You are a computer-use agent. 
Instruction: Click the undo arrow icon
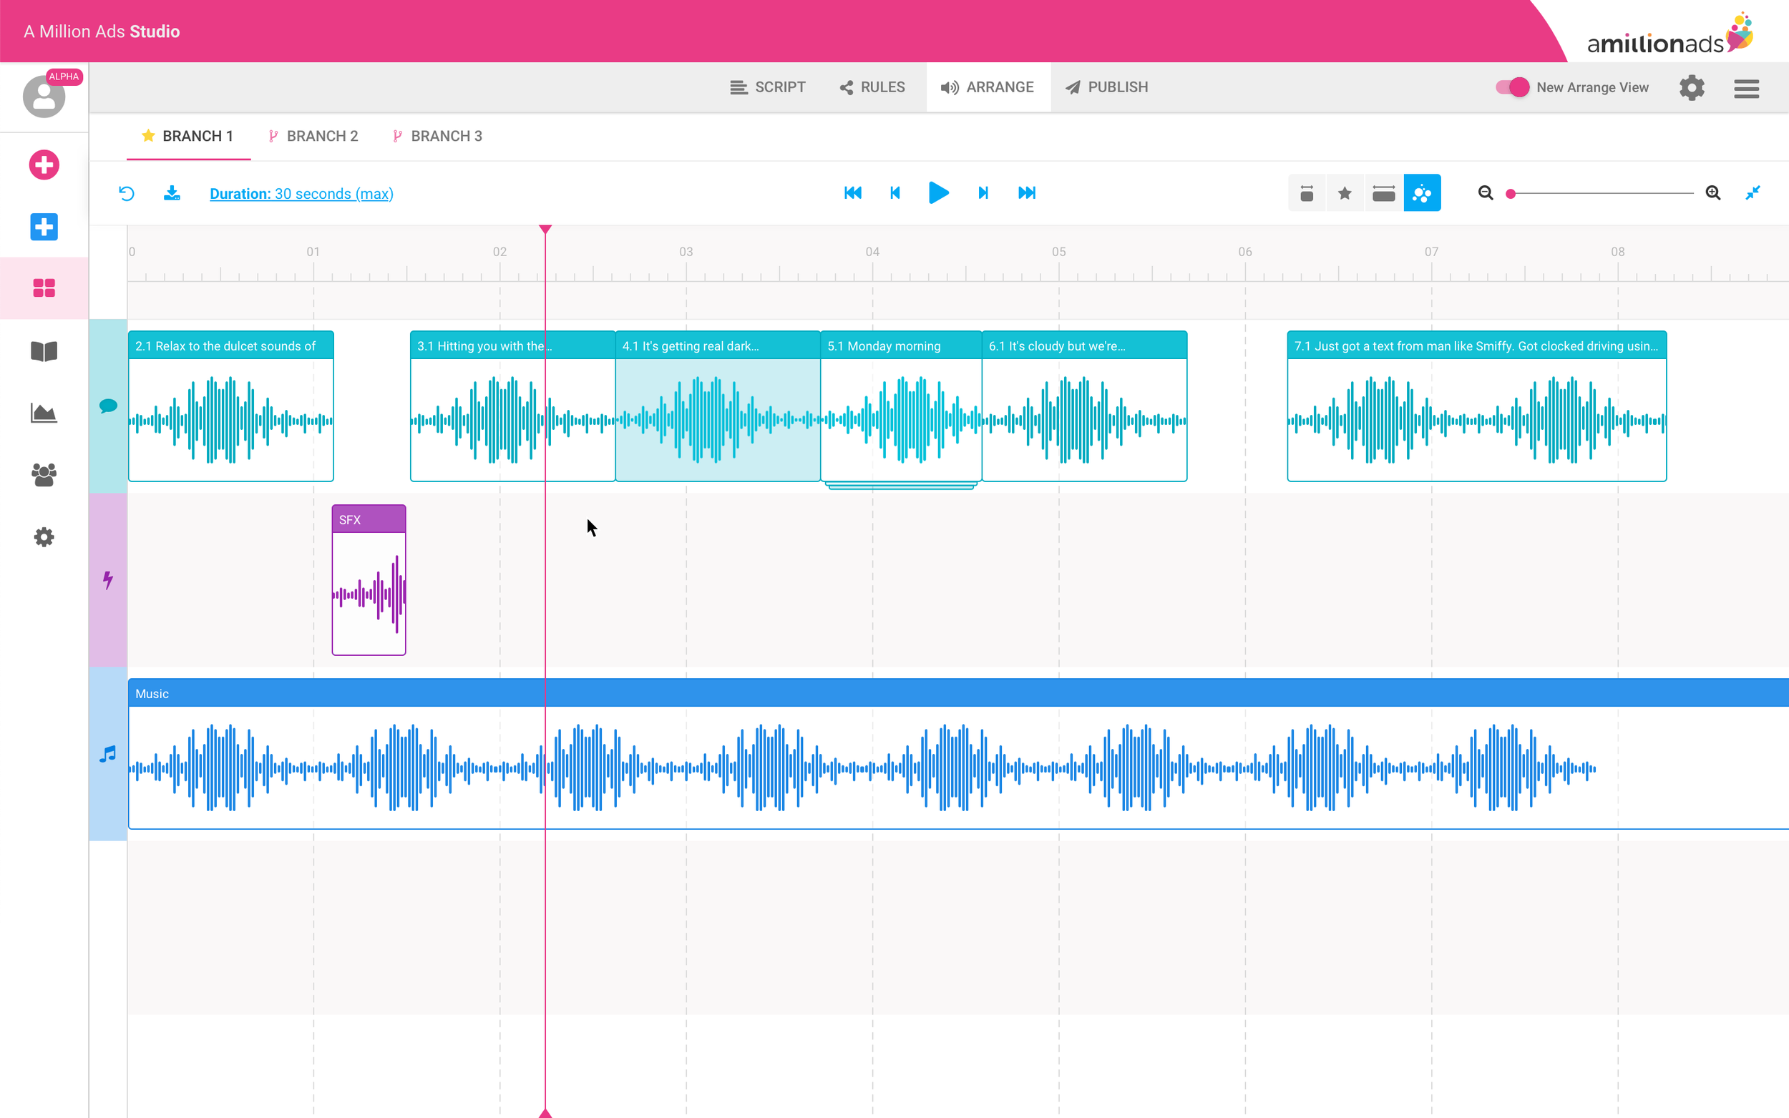[127, 194]
